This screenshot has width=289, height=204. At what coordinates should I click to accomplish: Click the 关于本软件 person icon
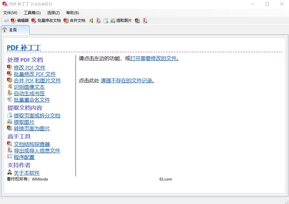(9, 172)
